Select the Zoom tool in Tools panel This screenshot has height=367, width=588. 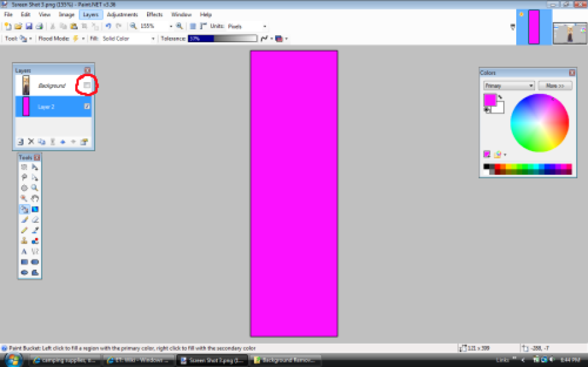35,188
